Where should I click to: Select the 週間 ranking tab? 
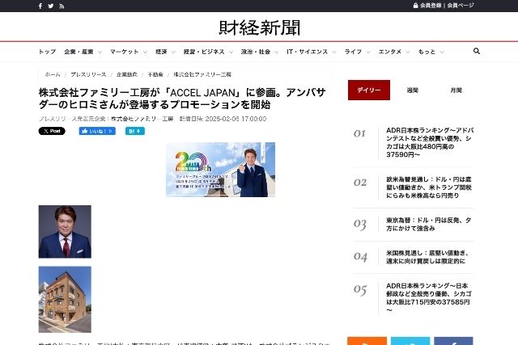pos(412,90)
